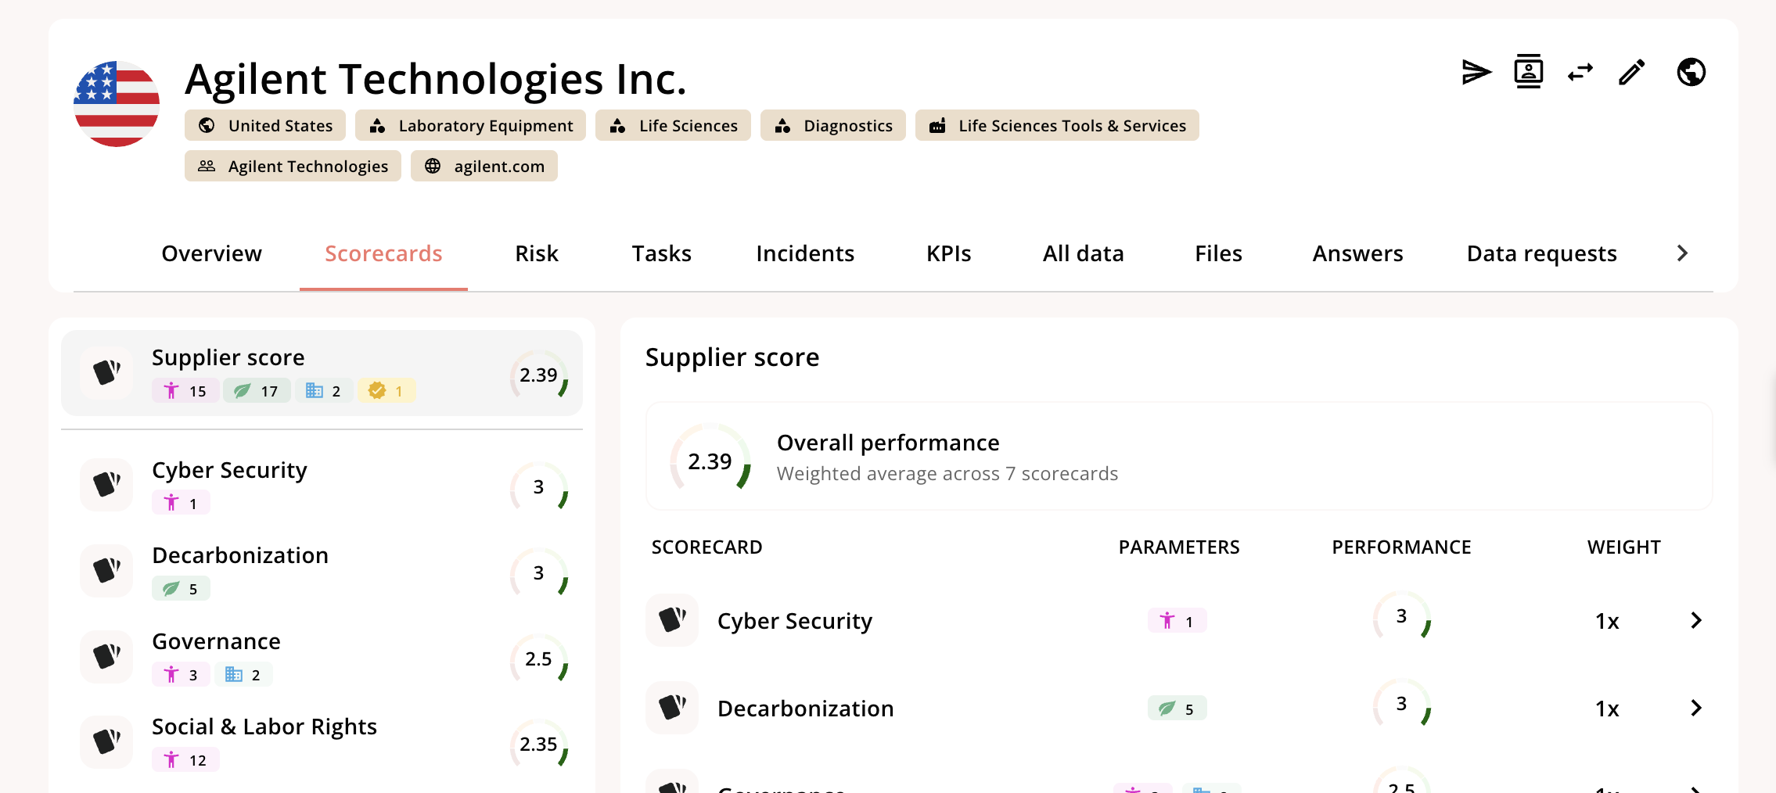This screenshot has height=793, width=1776.
Task: Click the WEIGHT column header
Action: (x=1623, y=547)
